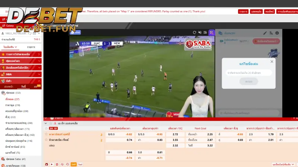Open the mailbox envelope icon beside account ID
Viewport: 298px width, 167px height.
[x=34, y=33]
